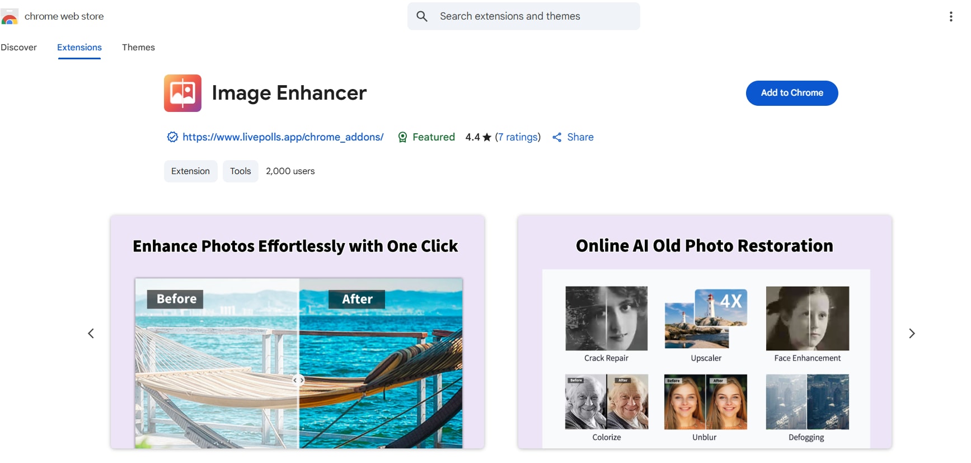Click the Featured label text
This screenshot has height=463, width=971.
(x=433, y=137)
